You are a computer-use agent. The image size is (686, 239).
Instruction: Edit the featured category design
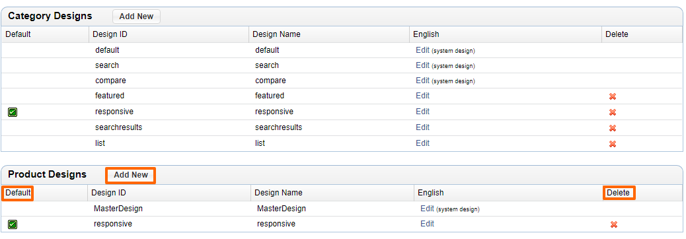tap(422, 96)
